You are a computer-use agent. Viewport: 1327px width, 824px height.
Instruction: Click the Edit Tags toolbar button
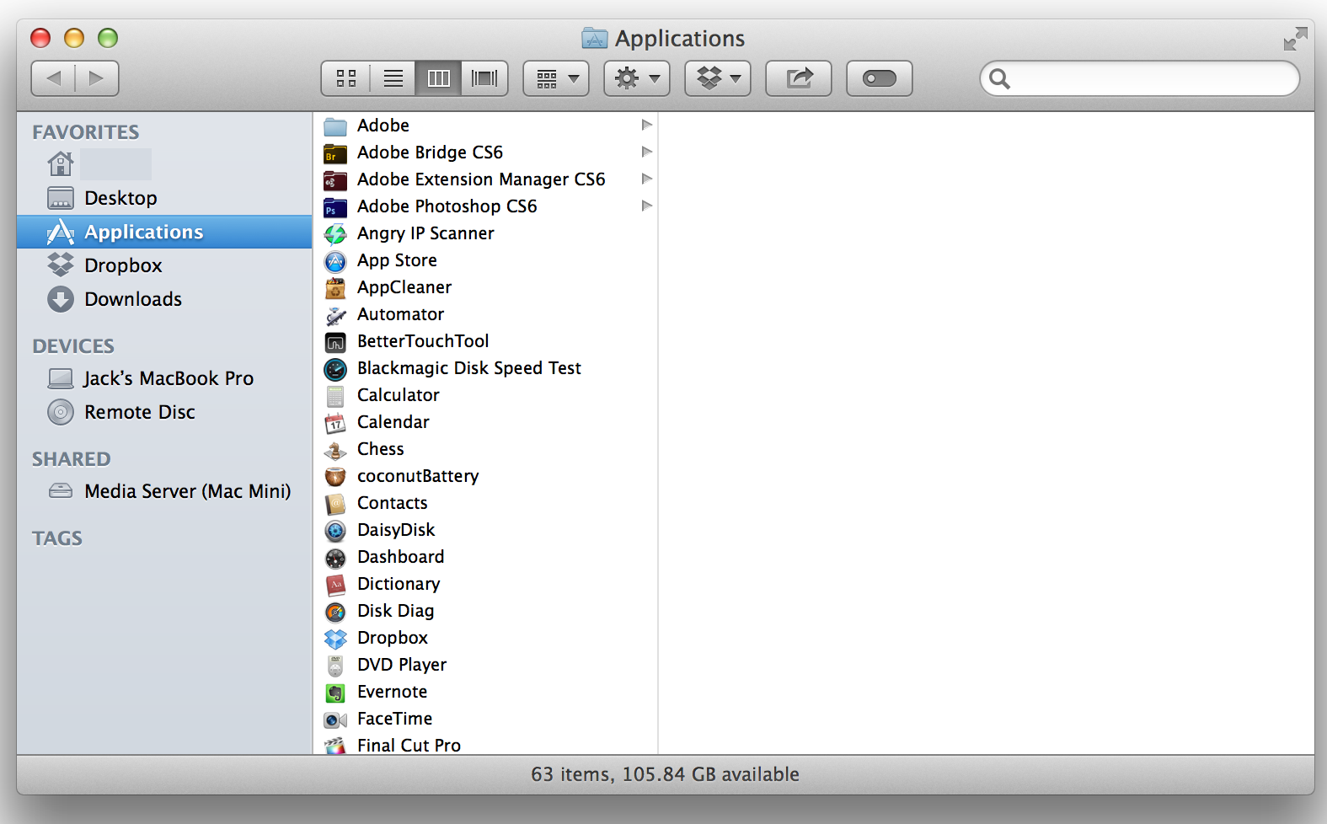click(x=880, y=78)
